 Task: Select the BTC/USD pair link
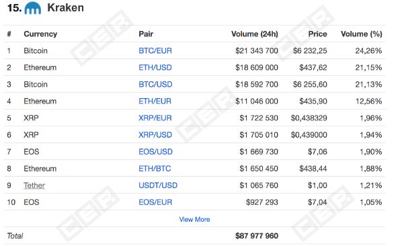tap(155, 84)
